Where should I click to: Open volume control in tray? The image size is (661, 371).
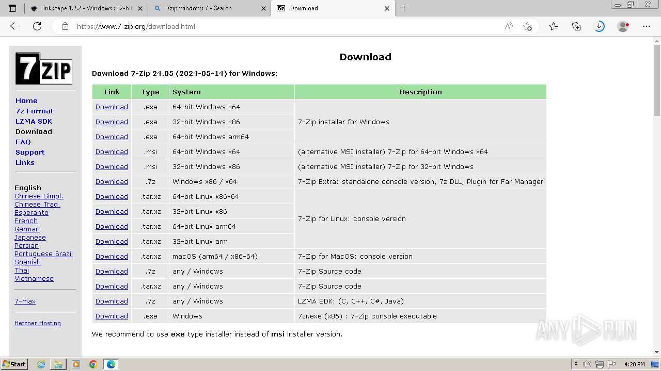coord(587,364)
